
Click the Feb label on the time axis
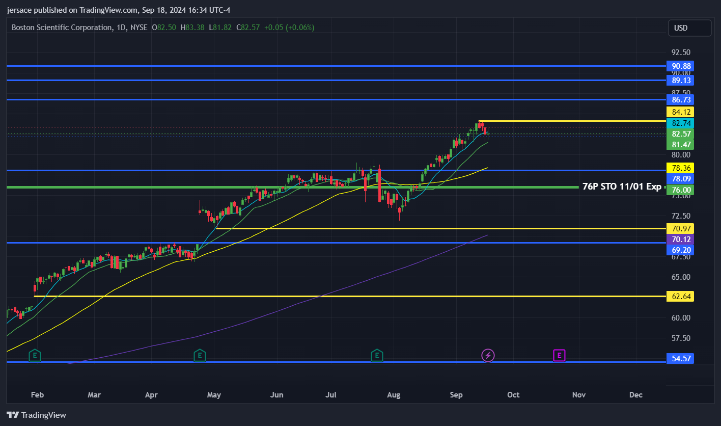[x=37, y=395]
